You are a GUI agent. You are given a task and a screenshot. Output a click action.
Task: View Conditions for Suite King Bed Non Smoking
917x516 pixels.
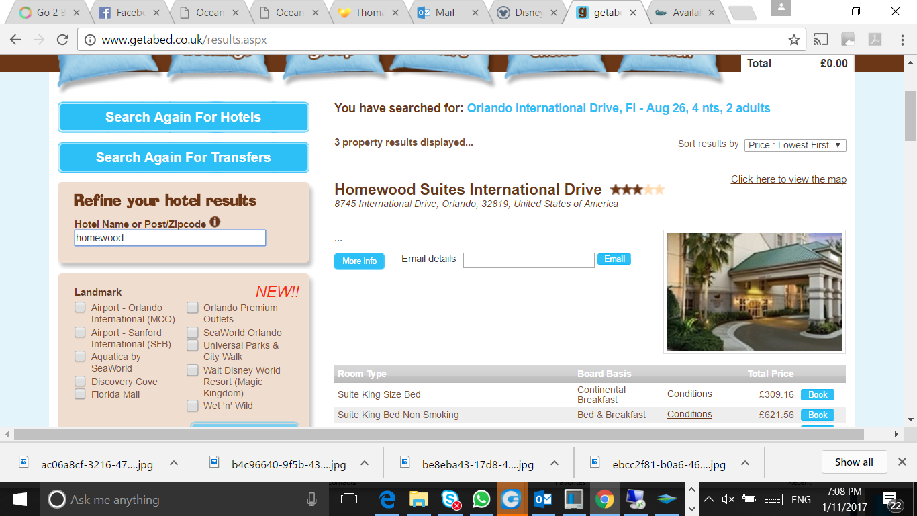click(689, 414)
